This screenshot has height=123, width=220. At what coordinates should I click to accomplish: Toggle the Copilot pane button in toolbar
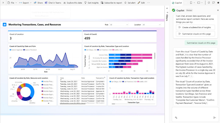177,3
